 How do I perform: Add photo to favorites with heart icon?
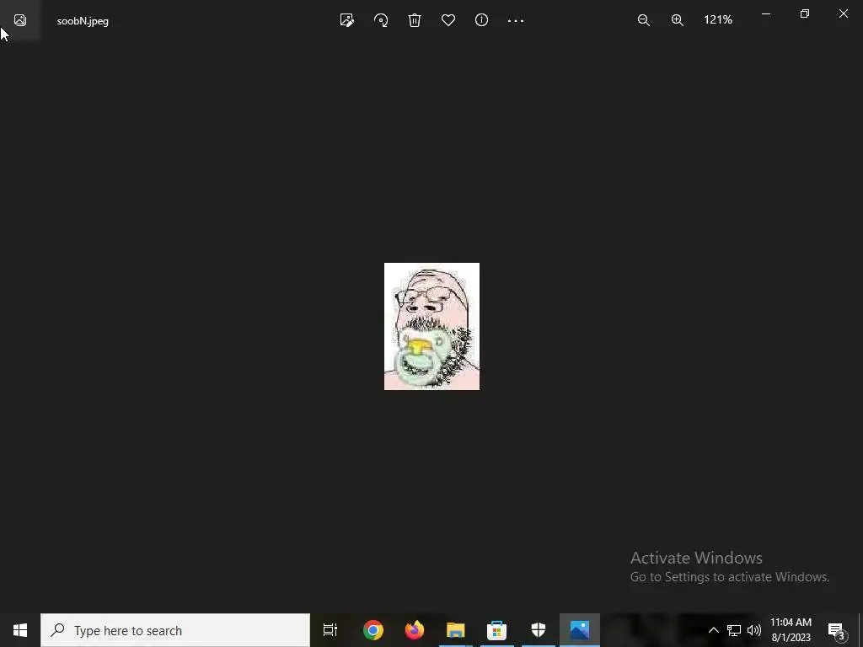tap(448, 20)
